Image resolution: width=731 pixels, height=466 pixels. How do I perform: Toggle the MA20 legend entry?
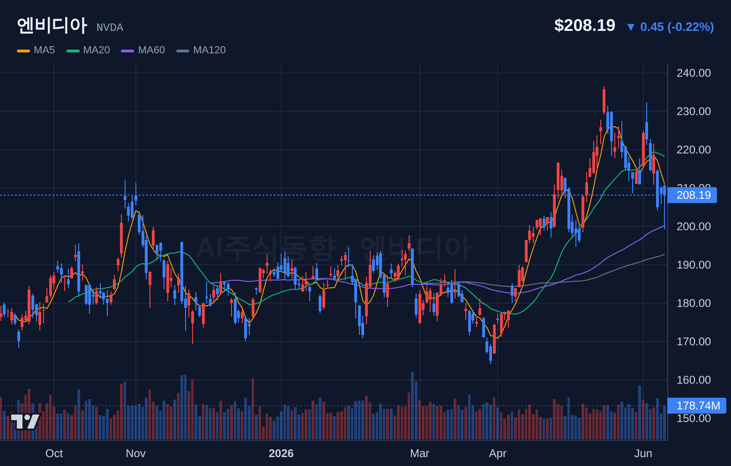pos(89,50)
